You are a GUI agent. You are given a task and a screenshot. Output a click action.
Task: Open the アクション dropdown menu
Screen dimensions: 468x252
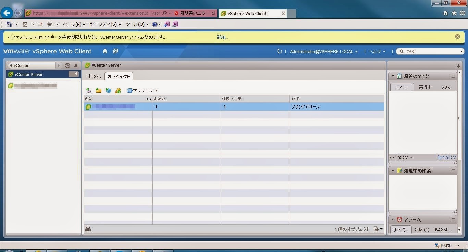pos(142,91)
